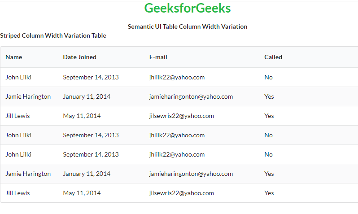Click the No value in the first row
This screenshot has height=214, width=358.
click(x=268, y=77)
